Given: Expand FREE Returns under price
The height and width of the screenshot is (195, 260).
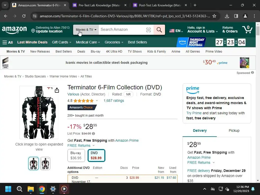Looking at the screenshot, I should (x=93, y=145).
